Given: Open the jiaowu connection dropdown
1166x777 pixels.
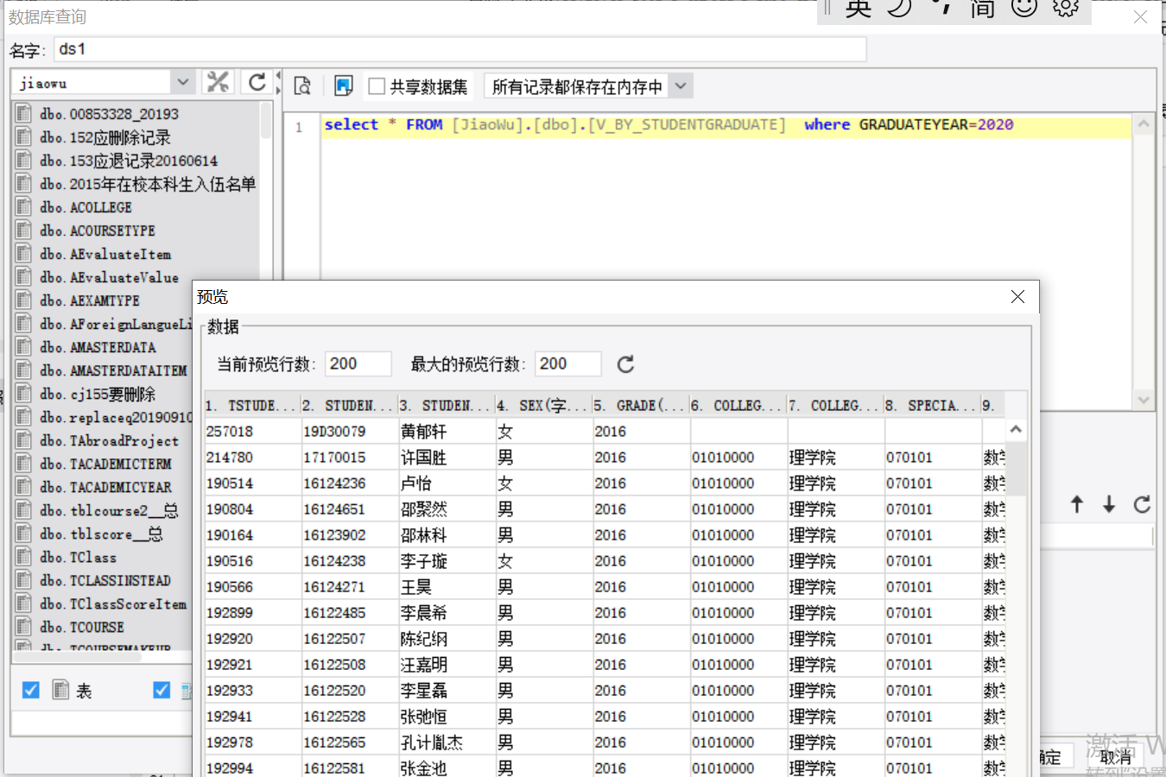Looking at the screenshot, I should [182, 83].
